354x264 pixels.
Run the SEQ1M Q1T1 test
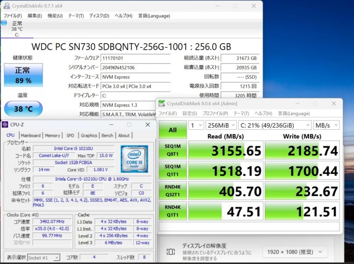click(x=173, y=170)
